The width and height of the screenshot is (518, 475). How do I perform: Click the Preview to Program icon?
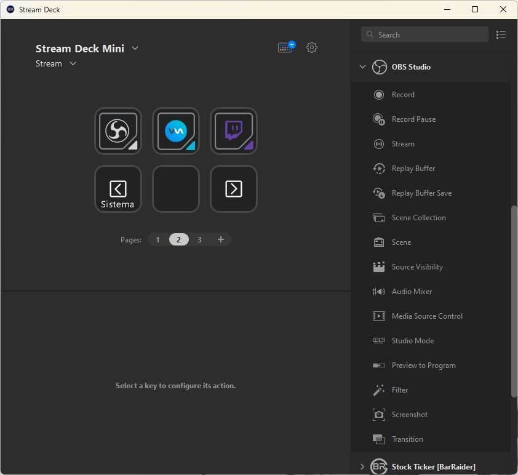(x=378, y=365)
